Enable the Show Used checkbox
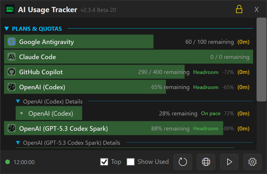This screenshot has height=174, width=267. point(131,162)
